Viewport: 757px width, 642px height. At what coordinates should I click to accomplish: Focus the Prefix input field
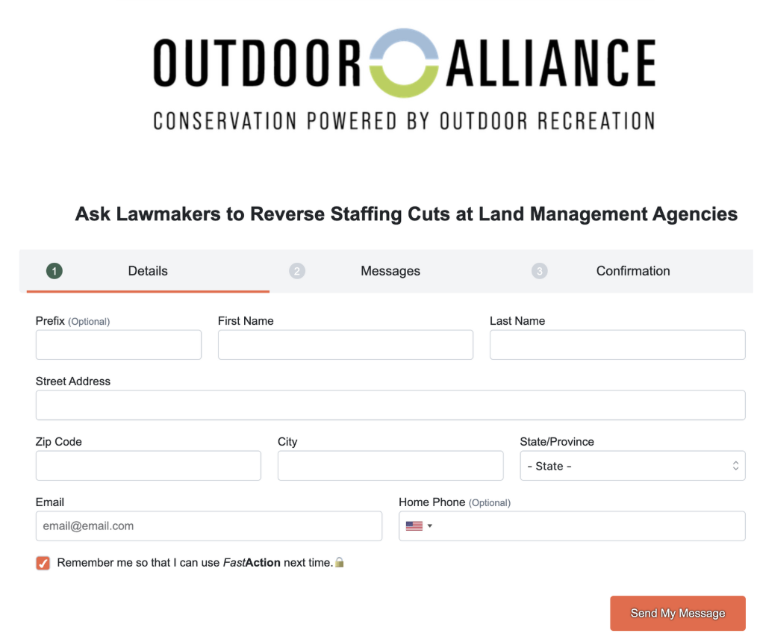click(118, 345)
